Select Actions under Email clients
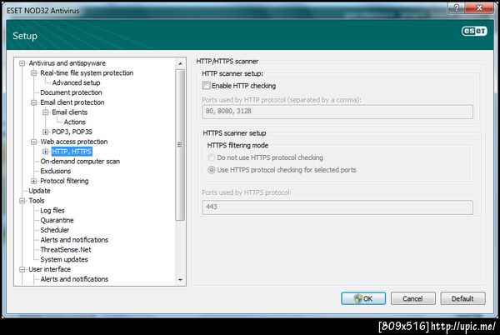Screen dimensions: 500x335 coord(75,122)
